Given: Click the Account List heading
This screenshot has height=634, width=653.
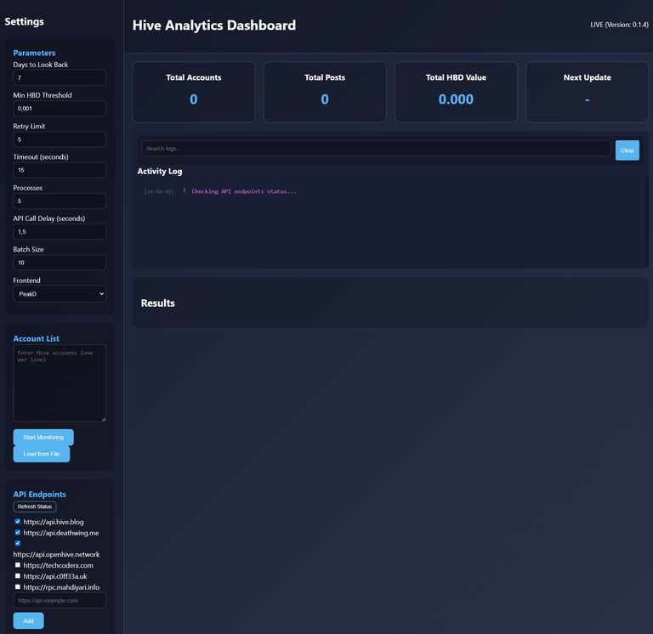Looking at the screenshot, I should (37, 338).
